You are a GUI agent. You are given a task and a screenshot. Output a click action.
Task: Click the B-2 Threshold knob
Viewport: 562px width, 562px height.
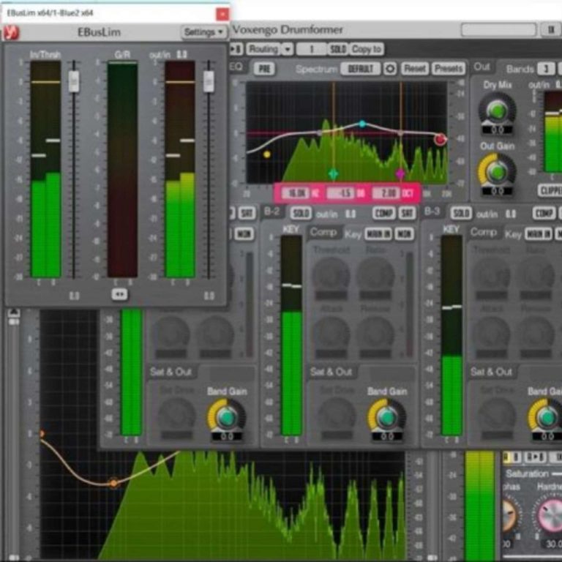coord(331,275)
